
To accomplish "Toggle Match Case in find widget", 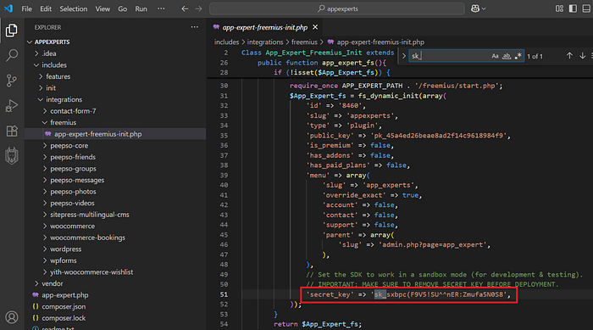I will [x=495, y=56].
